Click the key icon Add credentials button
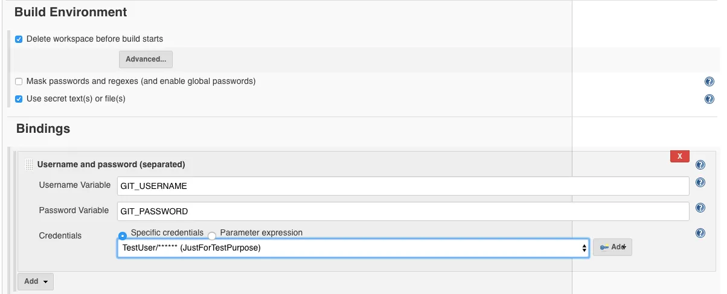The image size is (727, 294). [612, 247]
